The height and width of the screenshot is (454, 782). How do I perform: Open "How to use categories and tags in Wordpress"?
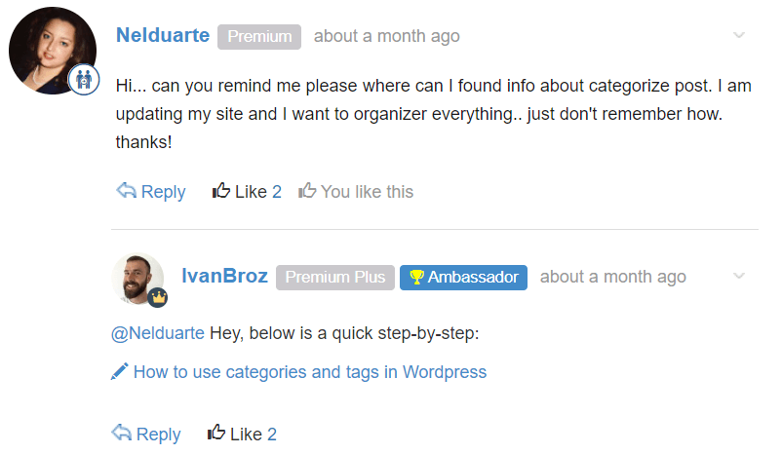coord(310,372)
